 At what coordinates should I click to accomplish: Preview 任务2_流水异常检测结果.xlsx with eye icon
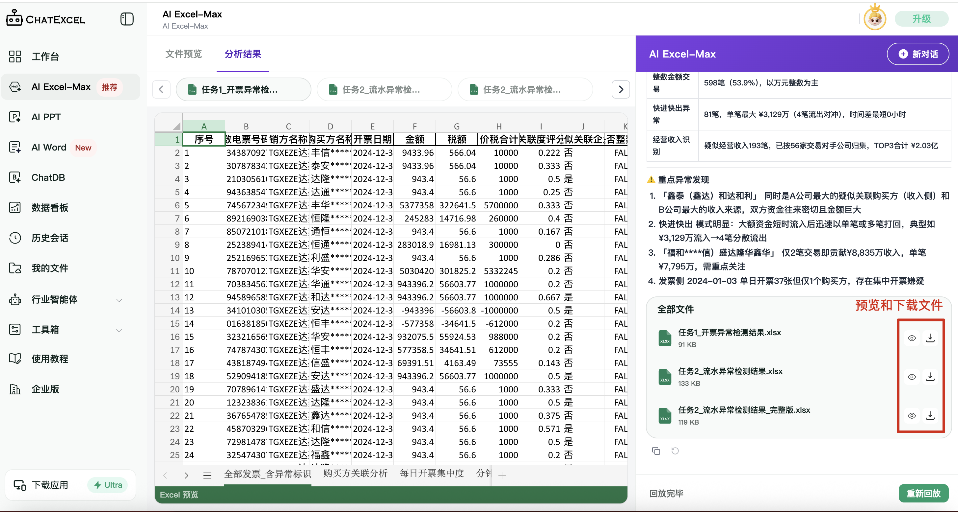click(x=912, y=377)
